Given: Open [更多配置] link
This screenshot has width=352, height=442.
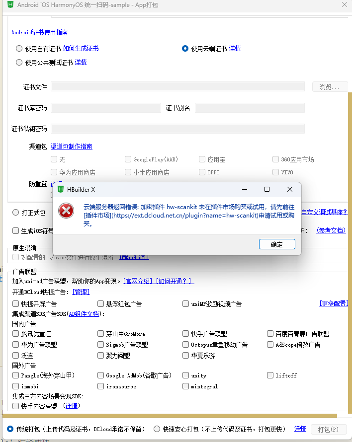Looking at the screenshot, I should click(x=334, y=303).
